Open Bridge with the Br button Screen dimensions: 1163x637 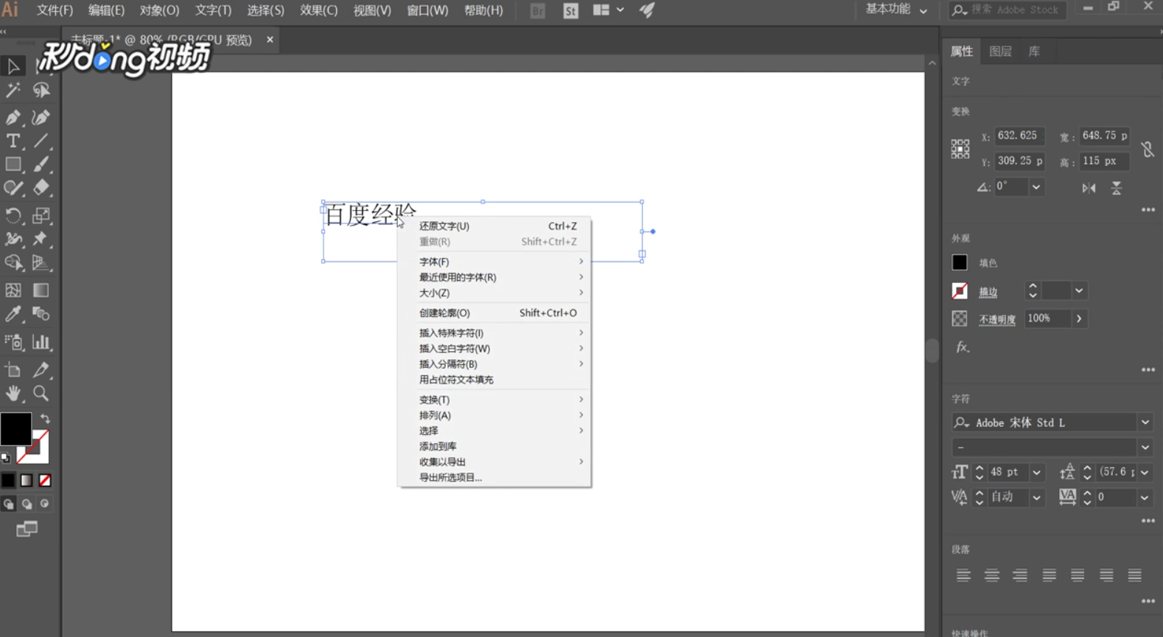click(x=538, y=10)
